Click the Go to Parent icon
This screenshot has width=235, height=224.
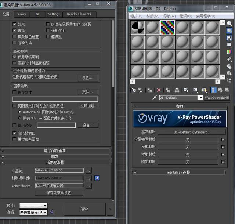(x=220, y=90)
